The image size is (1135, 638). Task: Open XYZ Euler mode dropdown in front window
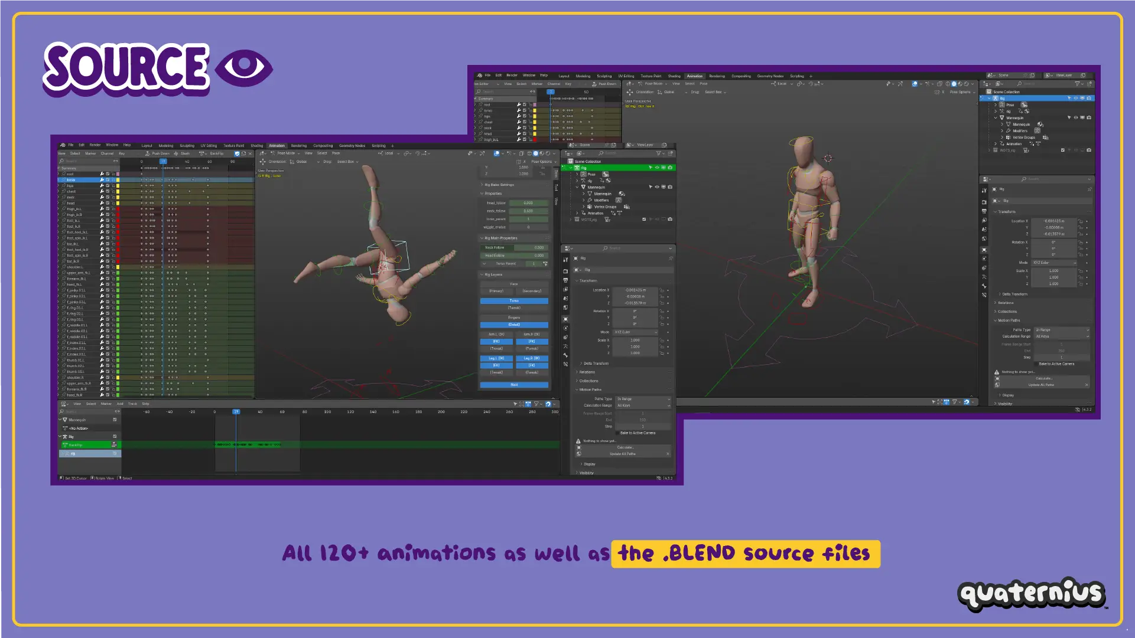coord(636,332)
